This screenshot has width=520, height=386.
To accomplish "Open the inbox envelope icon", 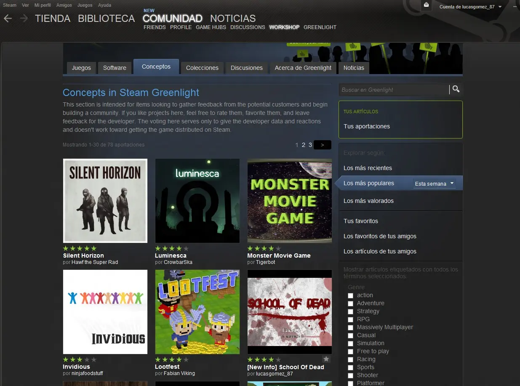I will click(426, 5).
